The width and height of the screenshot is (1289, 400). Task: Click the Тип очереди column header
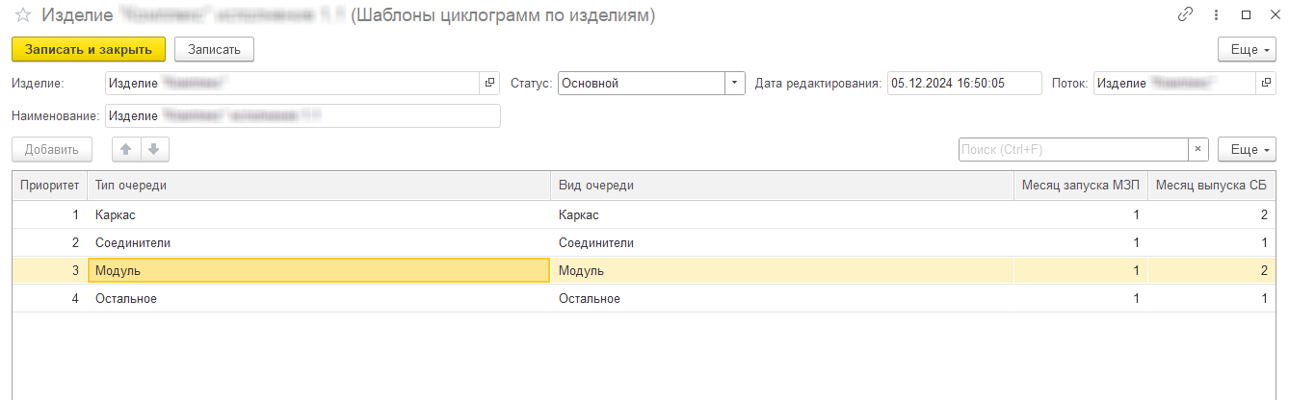click(x=318, y=187)
